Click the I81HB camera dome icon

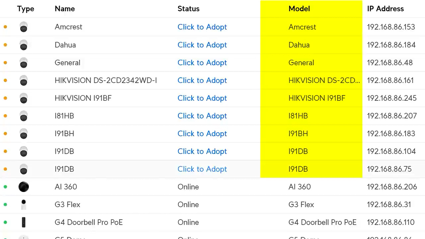click(24, 116)
